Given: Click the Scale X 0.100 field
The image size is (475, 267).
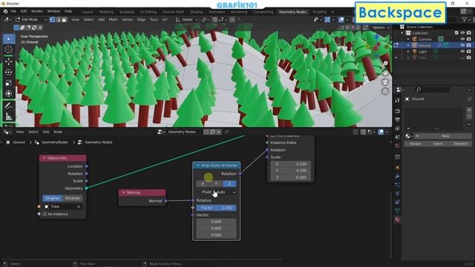Looking at the screenshot, I should [290, 164].
